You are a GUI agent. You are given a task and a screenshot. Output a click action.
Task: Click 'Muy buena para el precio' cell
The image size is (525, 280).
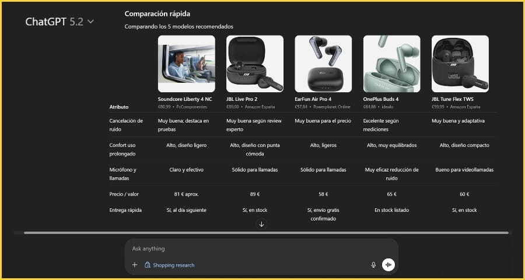click(x=323, y=121)
